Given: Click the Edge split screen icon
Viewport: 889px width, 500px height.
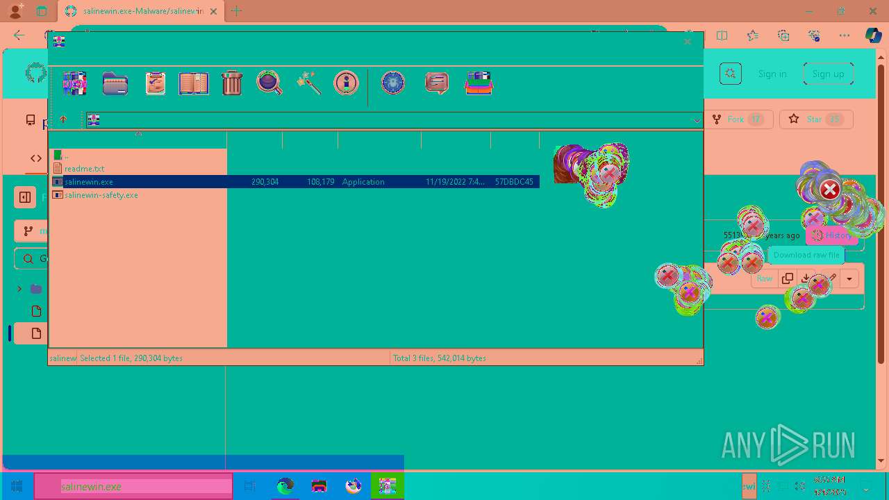Looking at the screenshot, I should coord(722,35).
